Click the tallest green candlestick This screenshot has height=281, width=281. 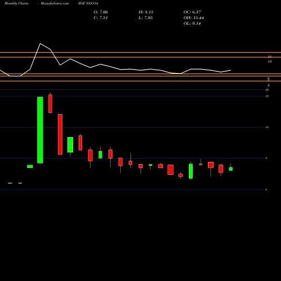(40, 130)
